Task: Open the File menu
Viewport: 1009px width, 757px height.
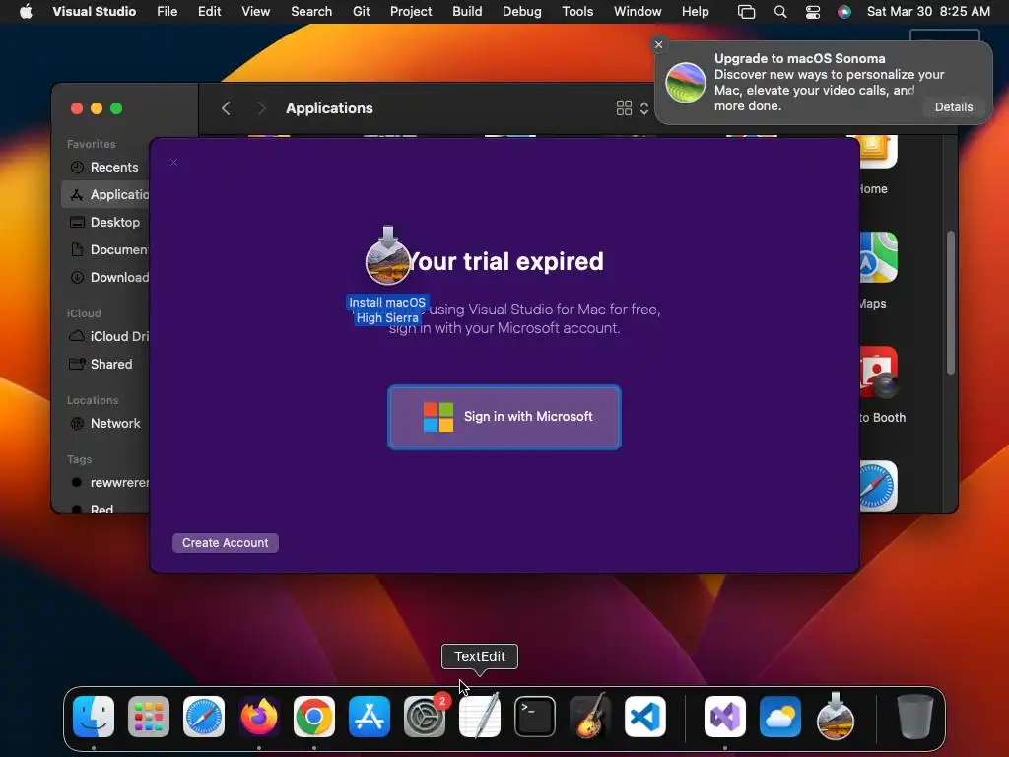Action: click(x=168, y=11)
